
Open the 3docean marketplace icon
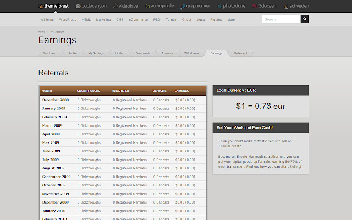pyautogui.click(x=255, y=6)
